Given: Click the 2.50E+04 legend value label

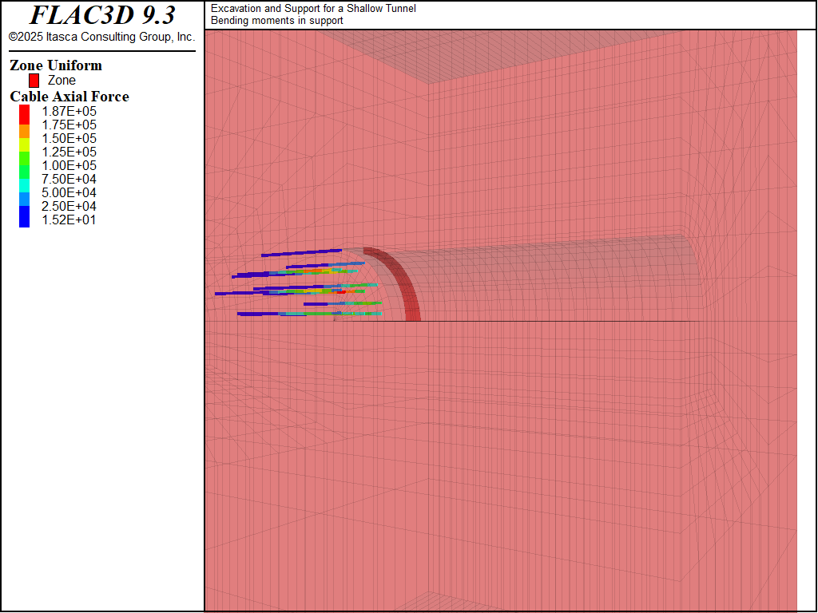Looking at the screenshot, I should (69, 206).
